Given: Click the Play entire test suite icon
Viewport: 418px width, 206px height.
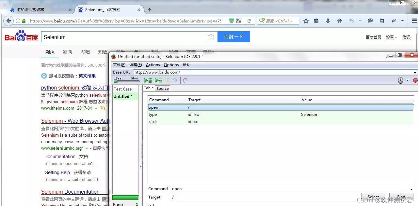Looking at the screenshot, I should (x=148, y=80).
